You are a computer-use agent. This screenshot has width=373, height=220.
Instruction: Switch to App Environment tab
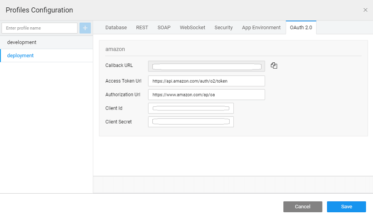(x=261, y=27)
